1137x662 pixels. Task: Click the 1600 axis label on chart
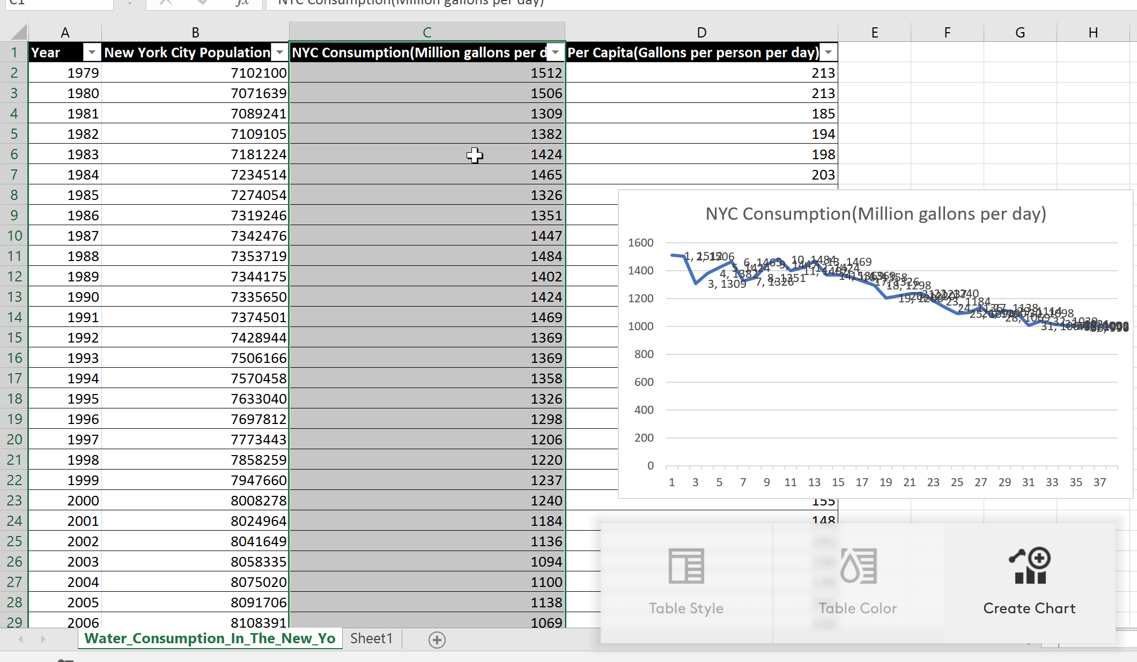641,243
